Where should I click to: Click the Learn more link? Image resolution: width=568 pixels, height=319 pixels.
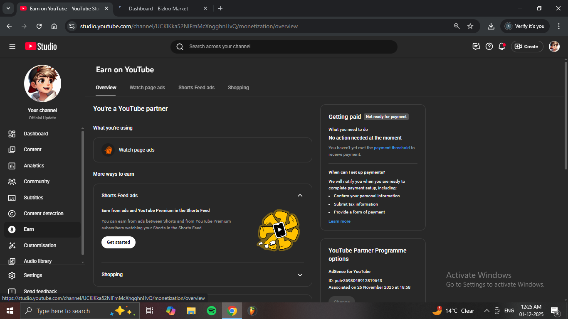tap(339, 221)
